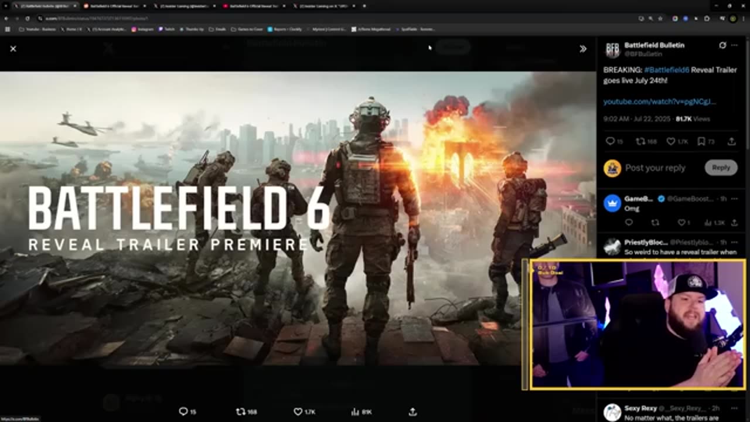Click the Reply button
This screenshot has height=422, width=750.
click(721, 168)
